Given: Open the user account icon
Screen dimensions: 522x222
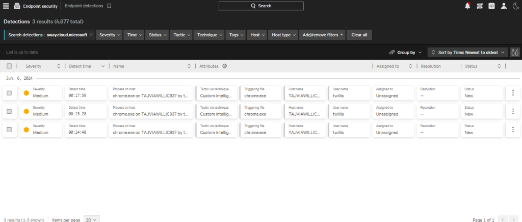Looking at the screenshot, I should (504, 6).
